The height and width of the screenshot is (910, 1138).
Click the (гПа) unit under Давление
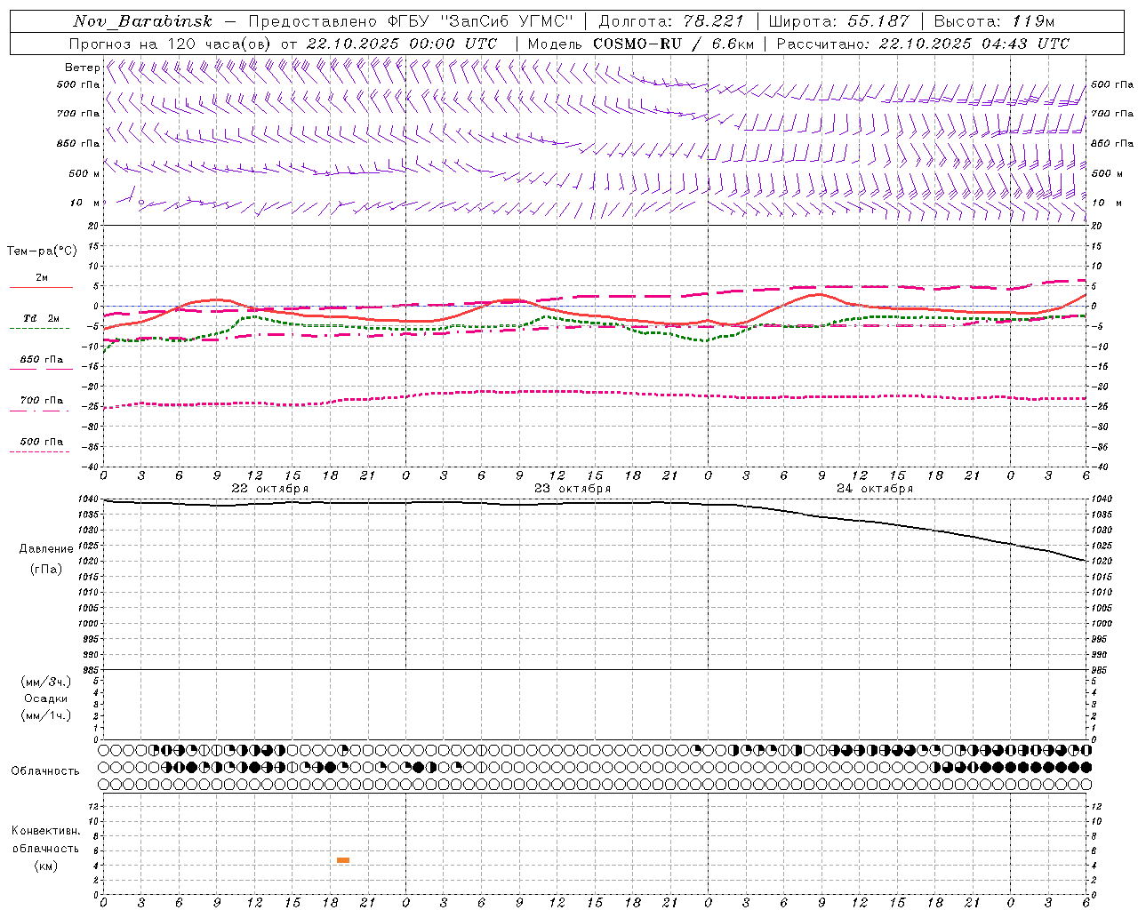[46, 570]
